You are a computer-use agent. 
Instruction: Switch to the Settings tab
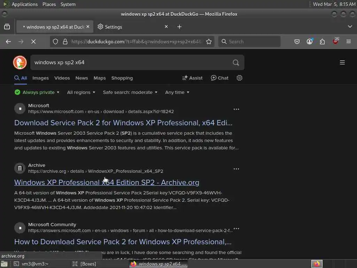pyautogui.click(x=132, y=27)
